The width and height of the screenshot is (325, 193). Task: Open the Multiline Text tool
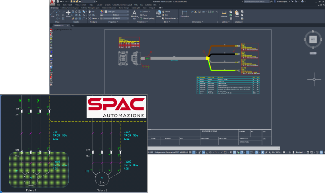pyautogui.click(x=134, y=15)
